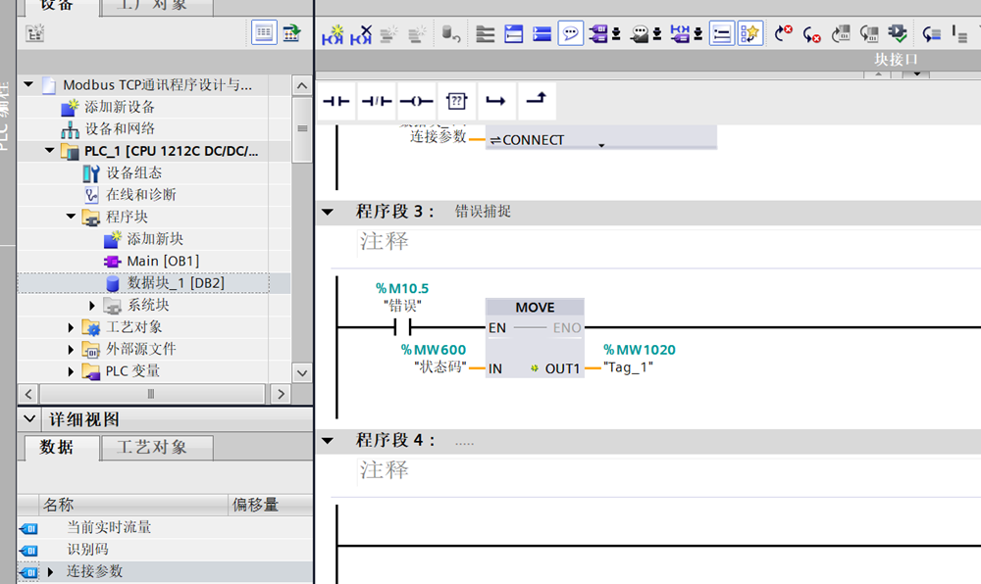Insert a normally open contact

pos(336,101)
